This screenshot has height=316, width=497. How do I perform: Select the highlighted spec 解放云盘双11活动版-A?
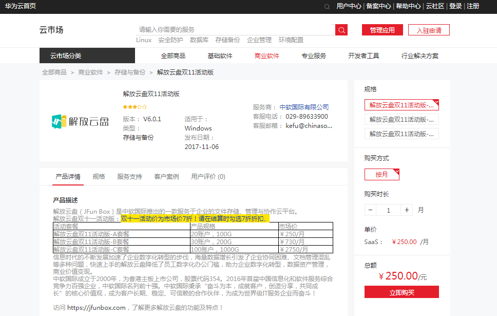tap(401, 105)
